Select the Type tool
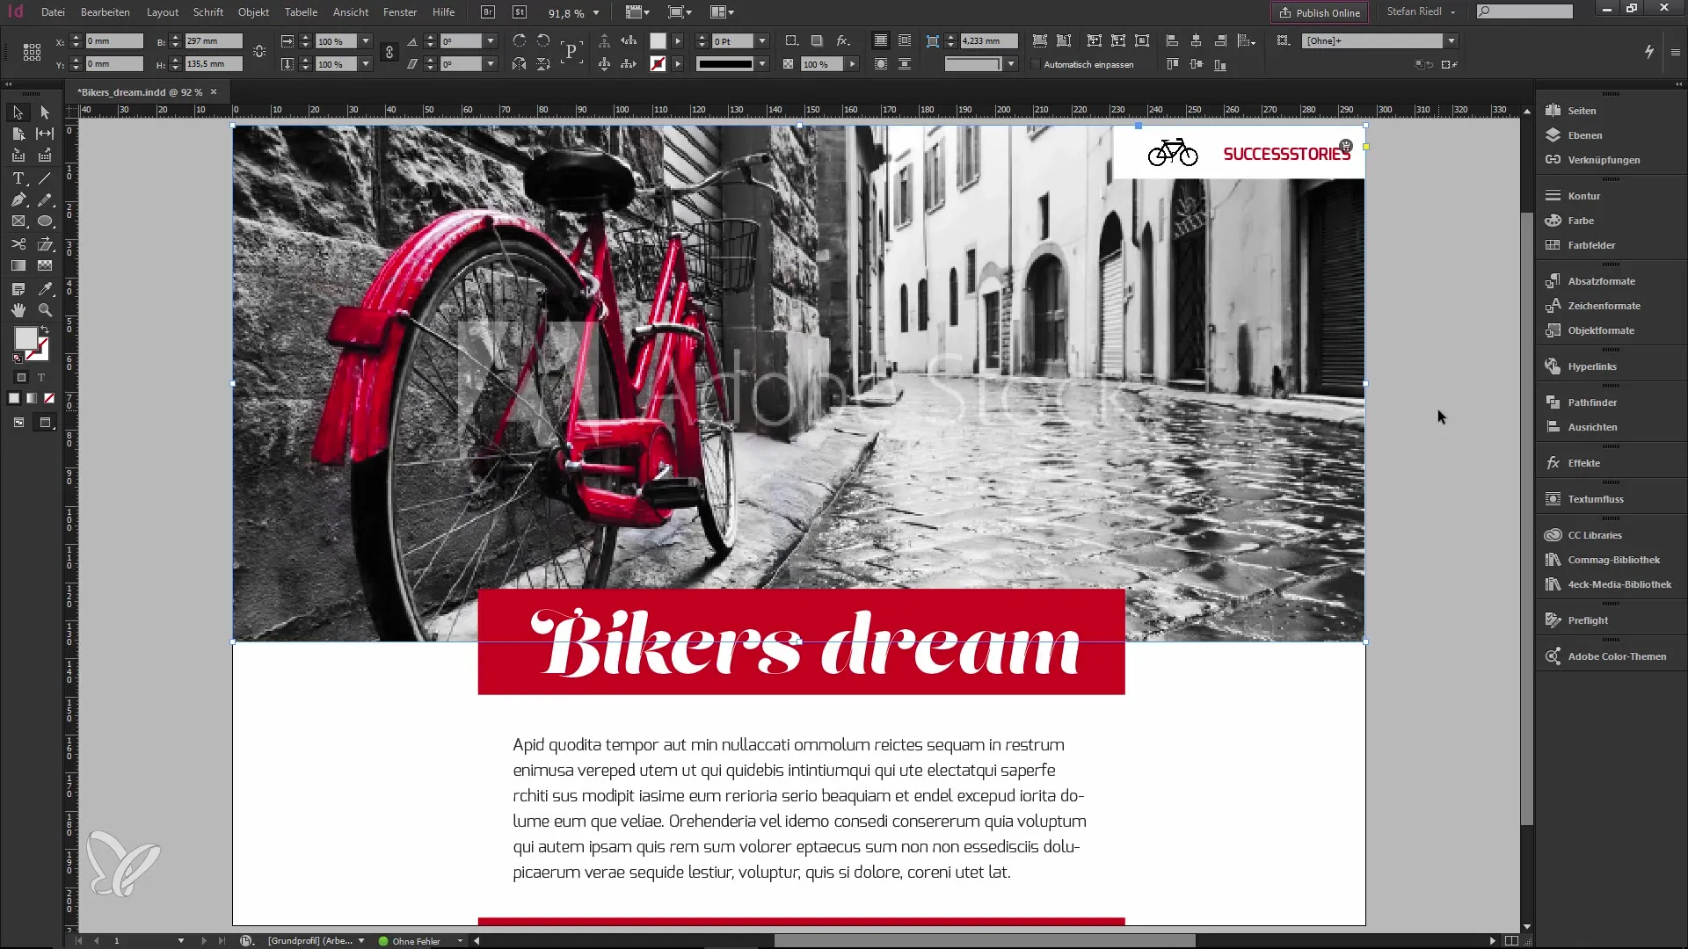The height and width of the screenshot is (949, 1688). (x=18, y=178)
